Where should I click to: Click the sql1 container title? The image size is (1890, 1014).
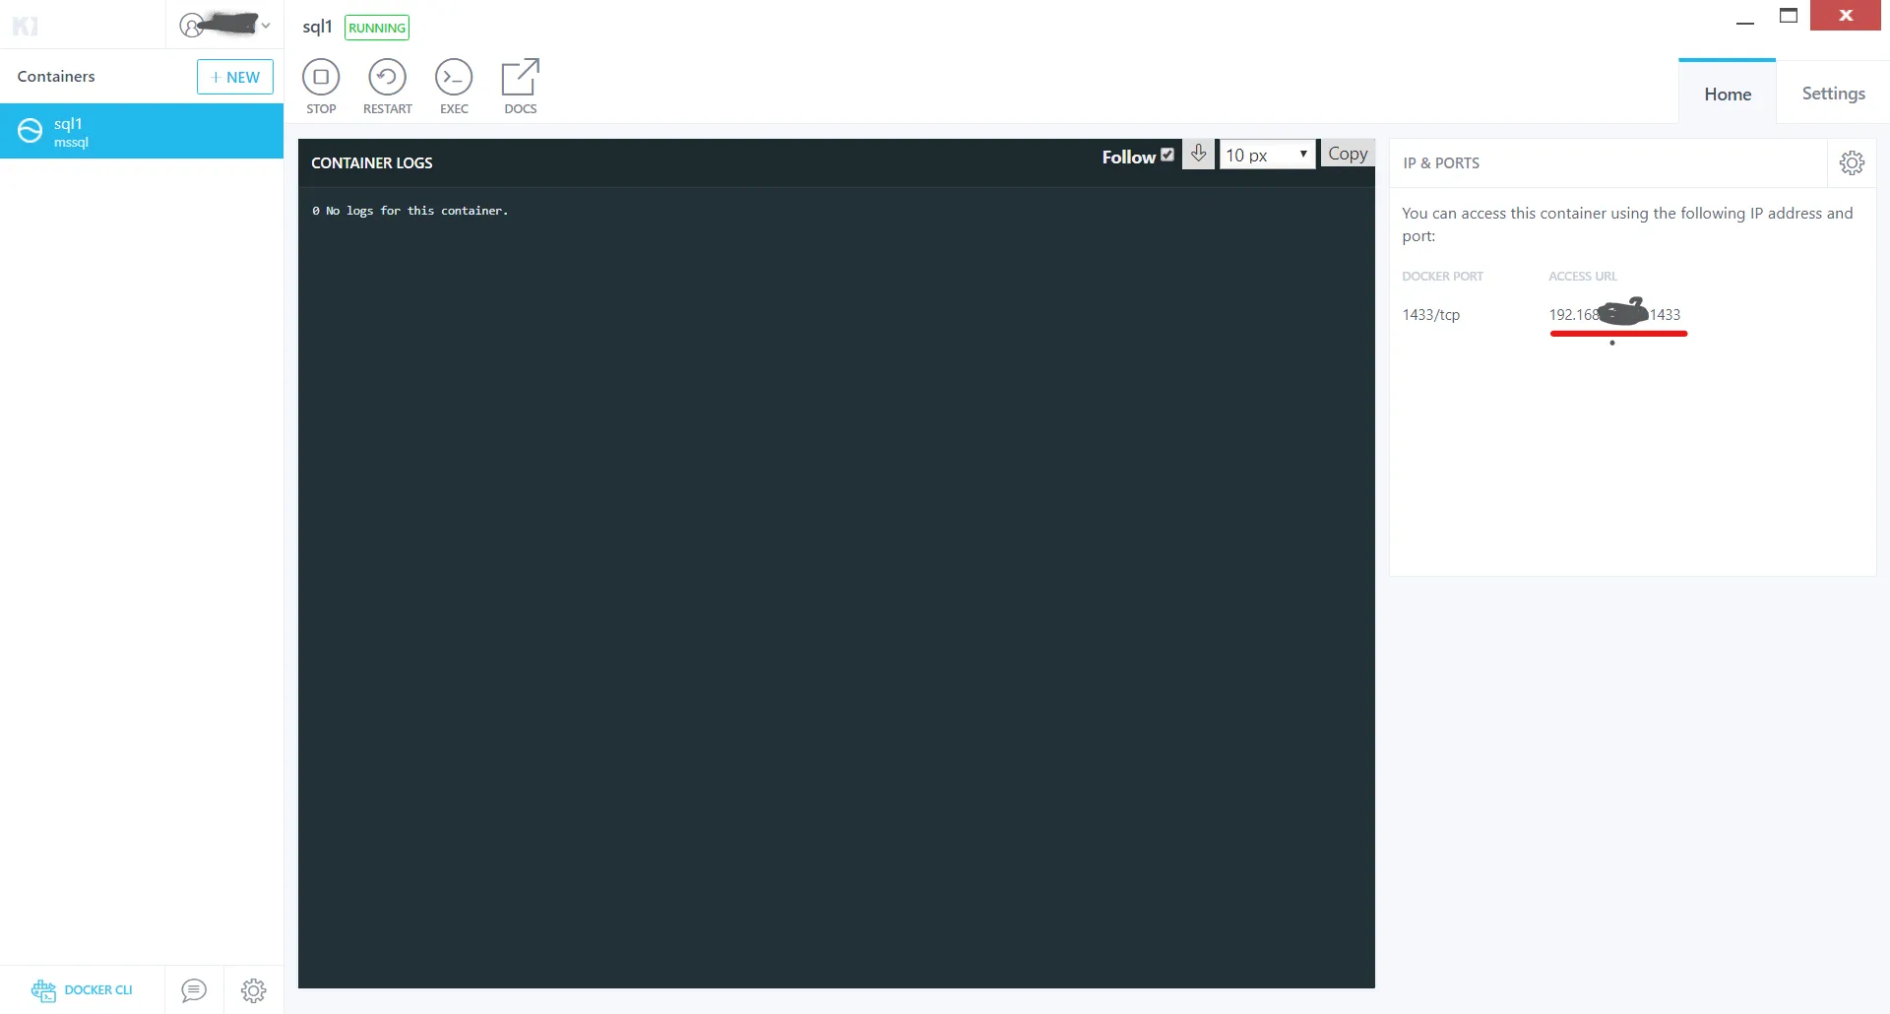(x=317, y=27)
